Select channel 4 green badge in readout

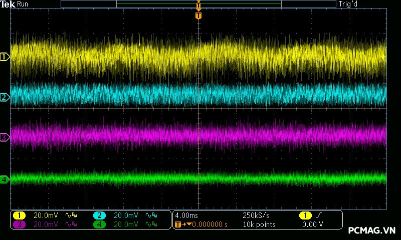[x=99, y=224]
